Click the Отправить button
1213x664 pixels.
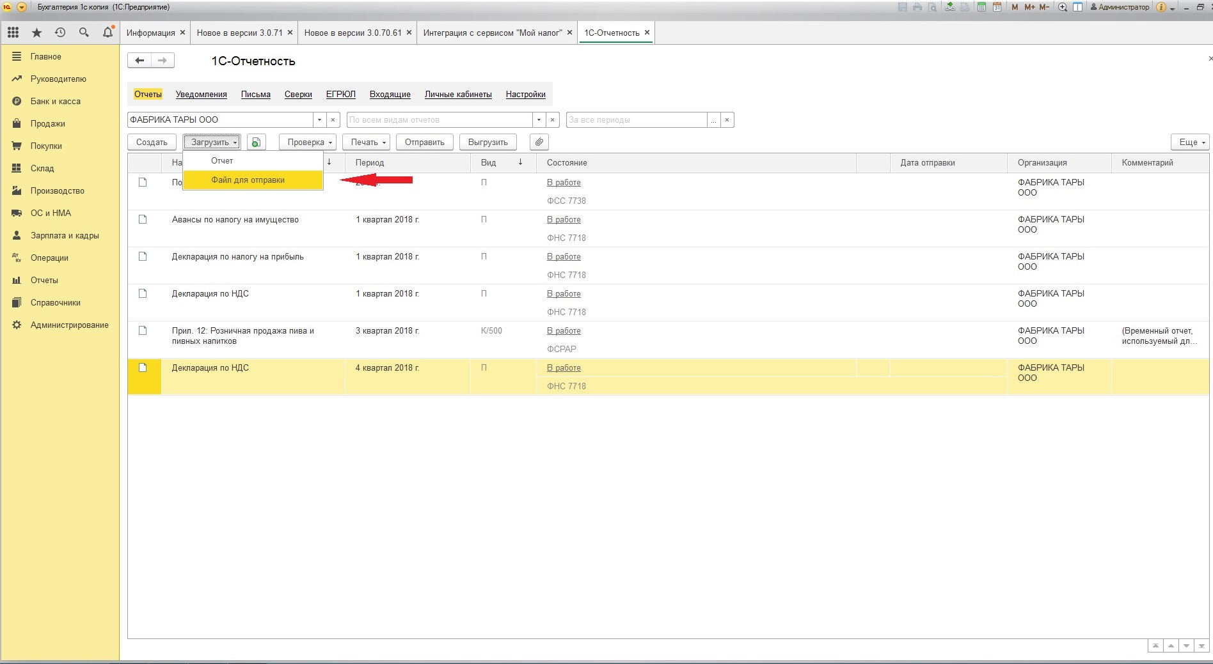(424, 142)
